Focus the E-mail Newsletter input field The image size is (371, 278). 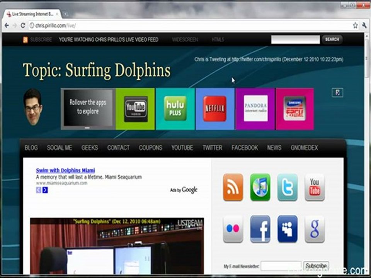coord(281,266)
